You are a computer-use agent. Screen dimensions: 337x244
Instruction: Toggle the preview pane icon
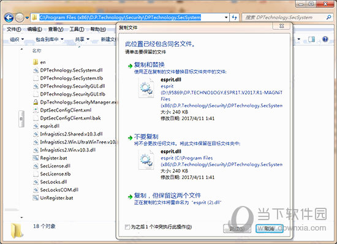point(311,39)
